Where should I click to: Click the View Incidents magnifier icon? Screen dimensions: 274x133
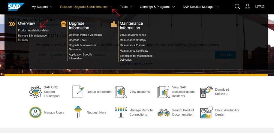[x=121, y=92]
